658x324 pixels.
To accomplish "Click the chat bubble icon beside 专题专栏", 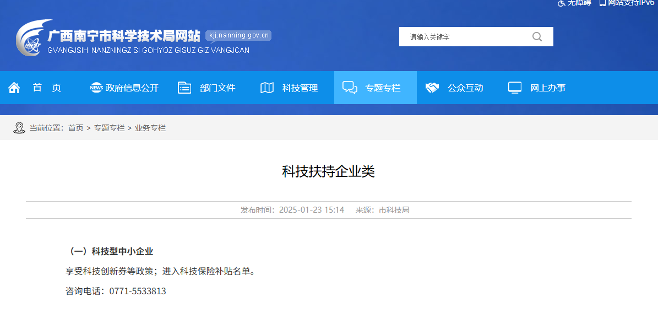I will tap(349, 87).
